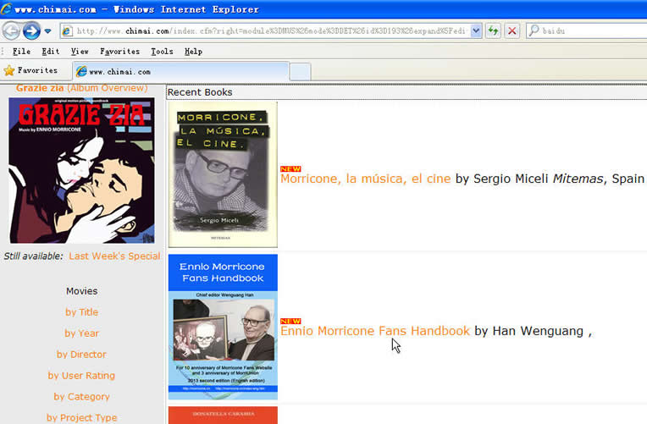Screen dimensions: 647x424
Task: Open the recent pages dropdown arrow
Action: point(48,31)
